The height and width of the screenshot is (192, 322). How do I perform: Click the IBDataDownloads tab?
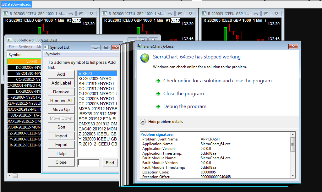[x=16, y=4]
